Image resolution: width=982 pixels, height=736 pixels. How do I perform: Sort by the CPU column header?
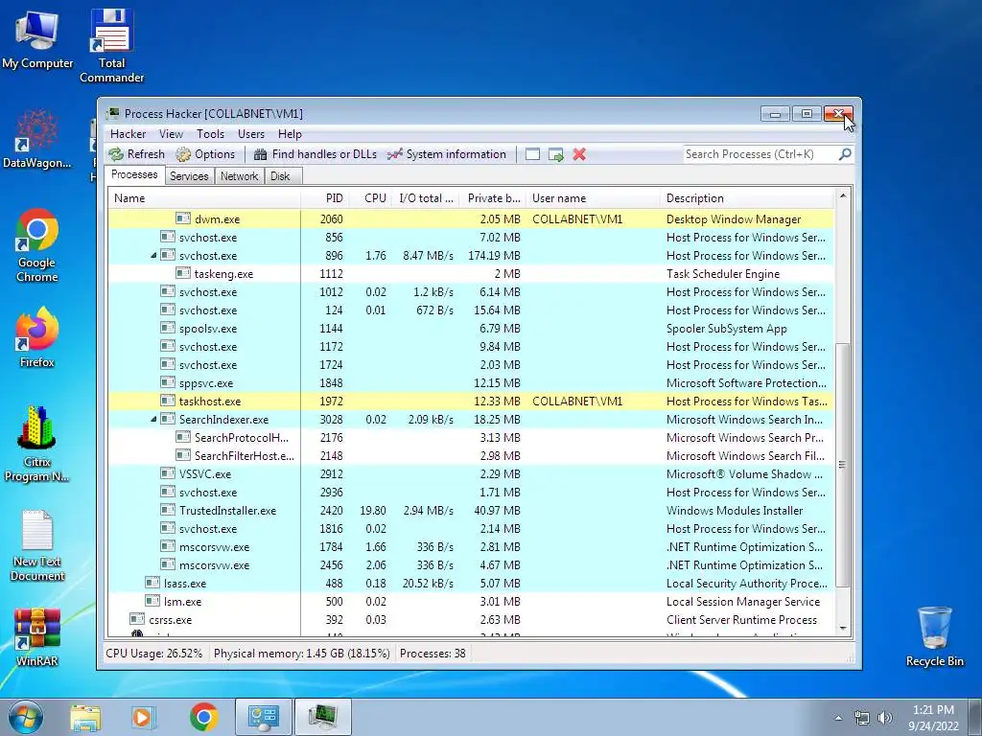(x=371, y=198)
